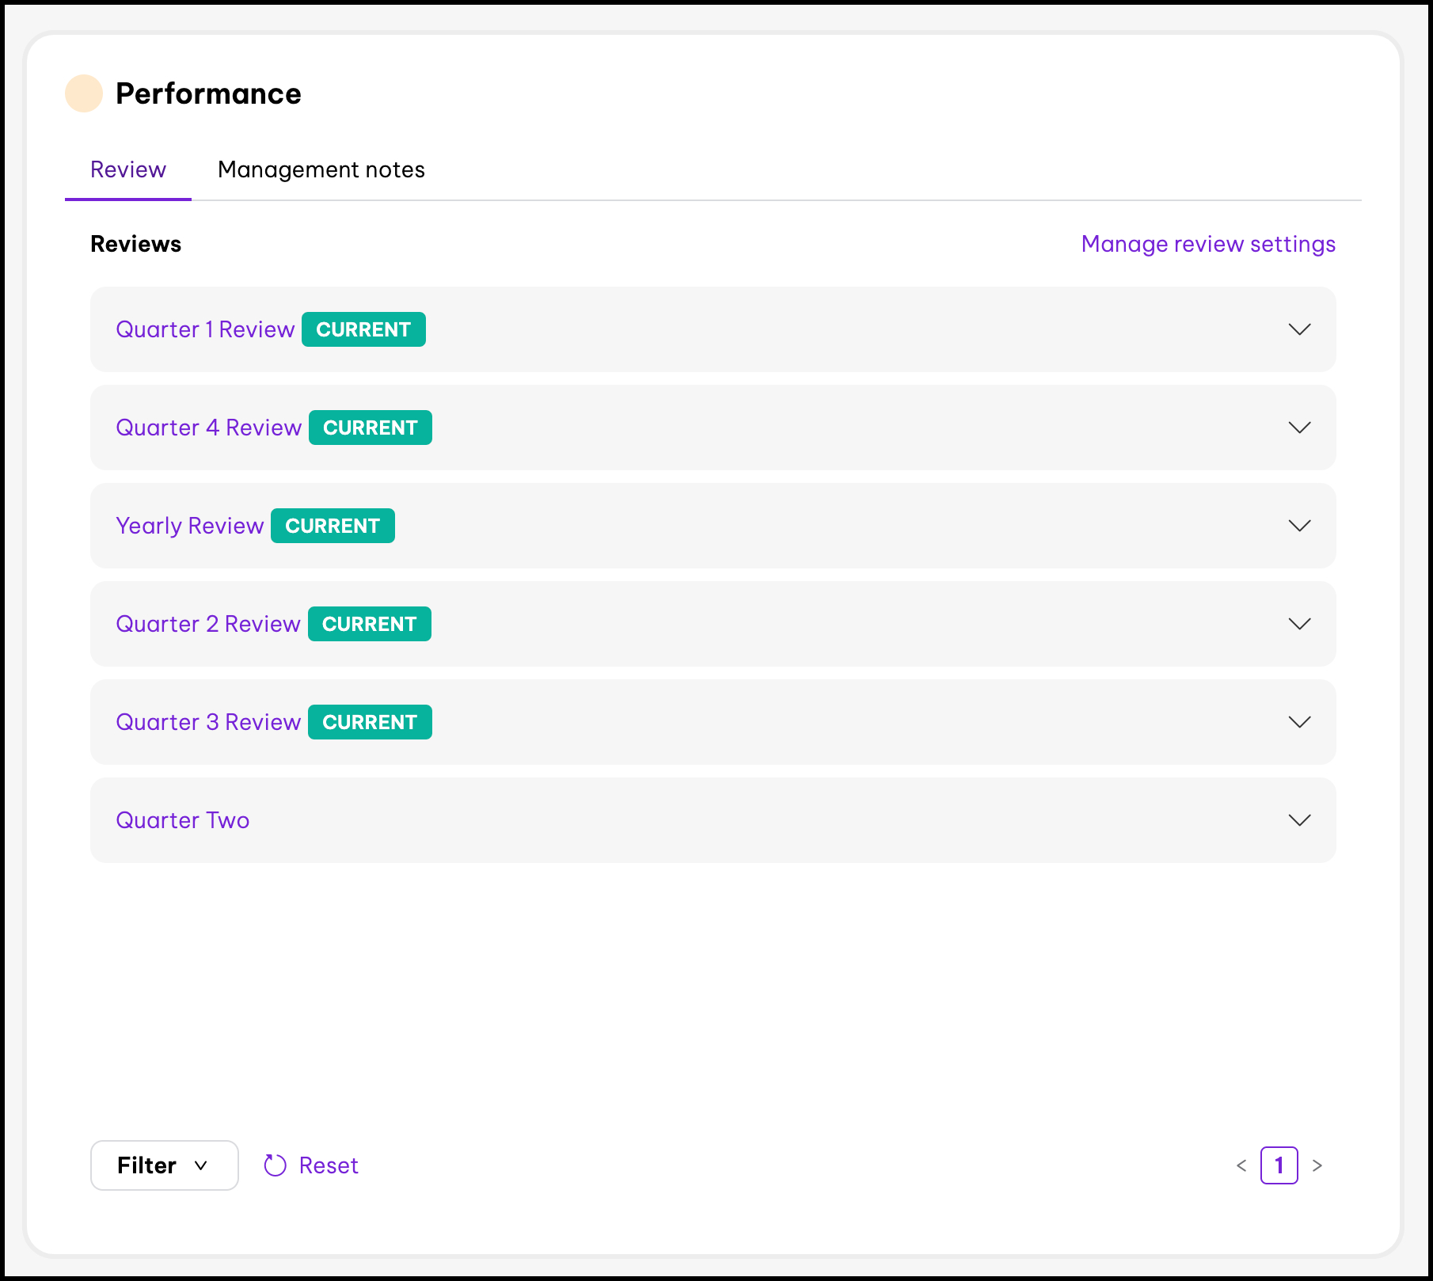Open Manage review settings link
The width and height of the screenshot is (1433, 1281).
point(1208,244)
